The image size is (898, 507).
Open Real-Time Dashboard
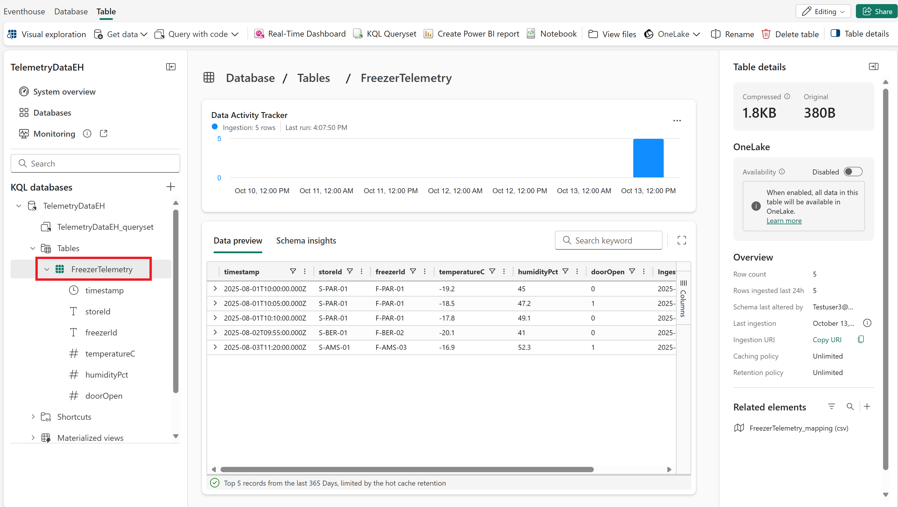coord(300,34)
